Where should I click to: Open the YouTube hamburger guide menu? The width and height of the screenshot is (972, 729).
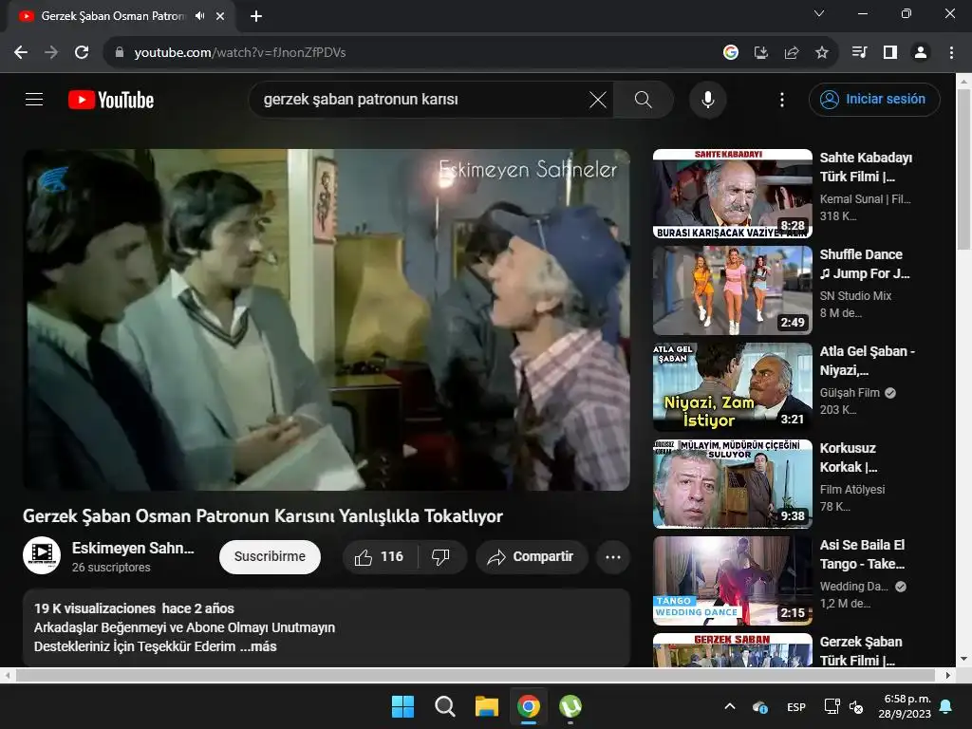34,99
